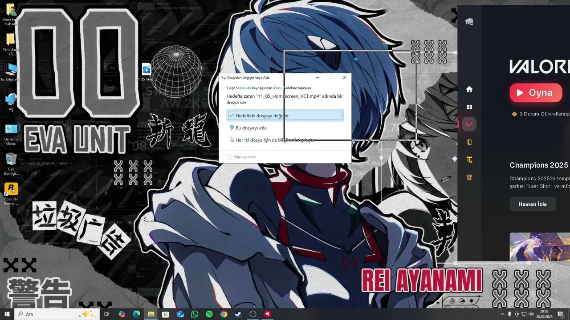Image resolution: width=570 pixels, height=320 pixels.
Task: Open the Riot Client news card thumbnail
Action: [540, 247]
